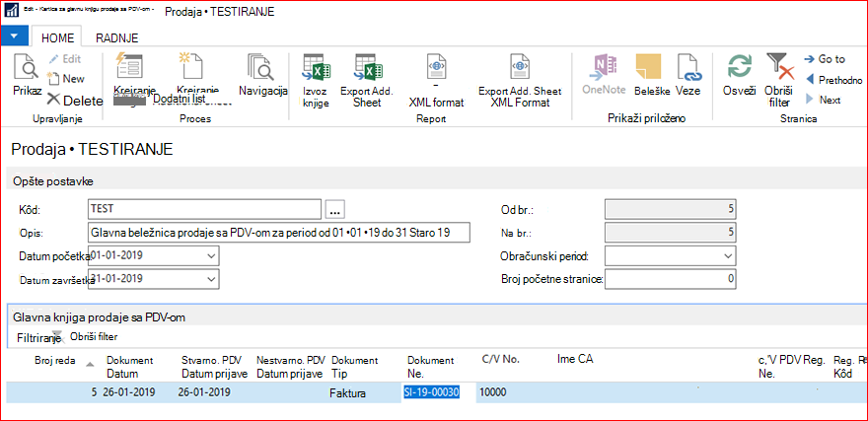Click the Kôd lookup ellipsis button
868x421 pixels.
pyautogui.click(x=335, y=209)
